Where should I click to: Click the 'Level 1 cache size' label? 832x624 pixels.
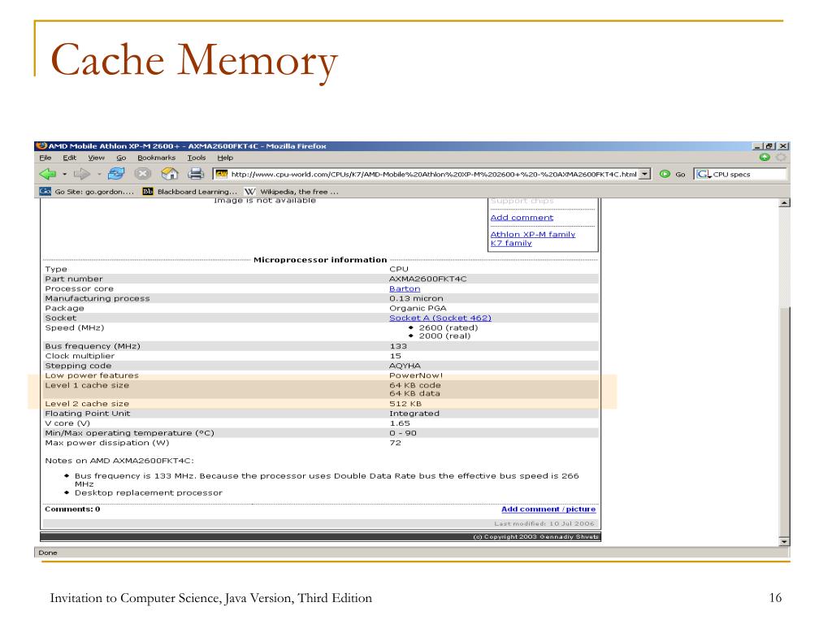click(87, 385)
